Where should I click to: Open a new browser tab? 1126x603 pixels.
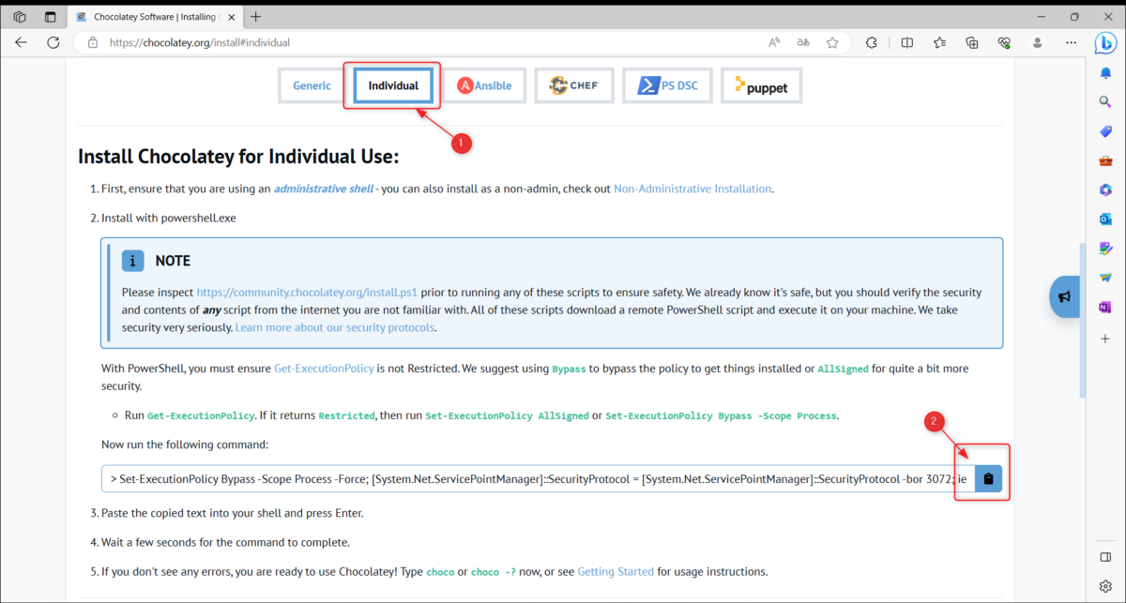[256, 17]
